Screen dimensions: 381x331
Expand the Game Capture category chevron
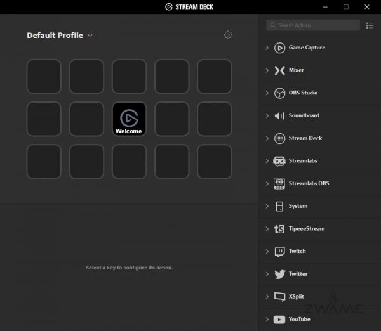click(267, 48)
